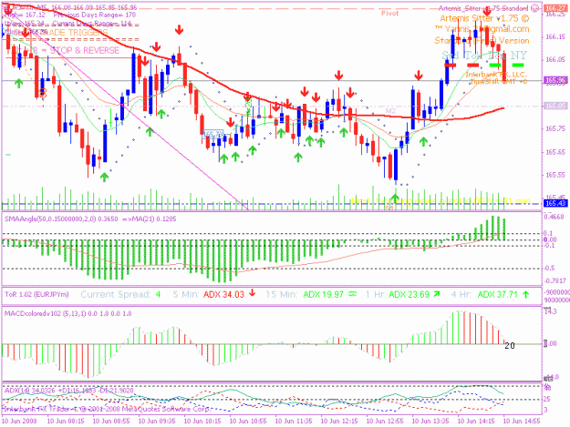Click the 165.75 price axis value
The height and width of the screenshot is (427, 570).
click(x=555, y=128)
